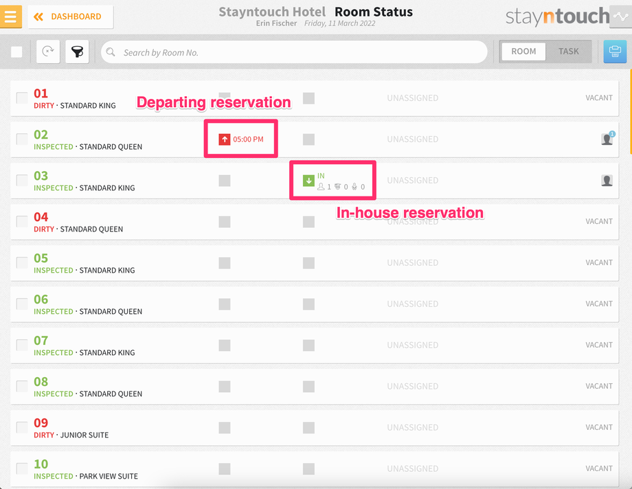Open room 03 Standard King
Image resolution: width=632 pixels, height=489 pixels.
point(315,181)
